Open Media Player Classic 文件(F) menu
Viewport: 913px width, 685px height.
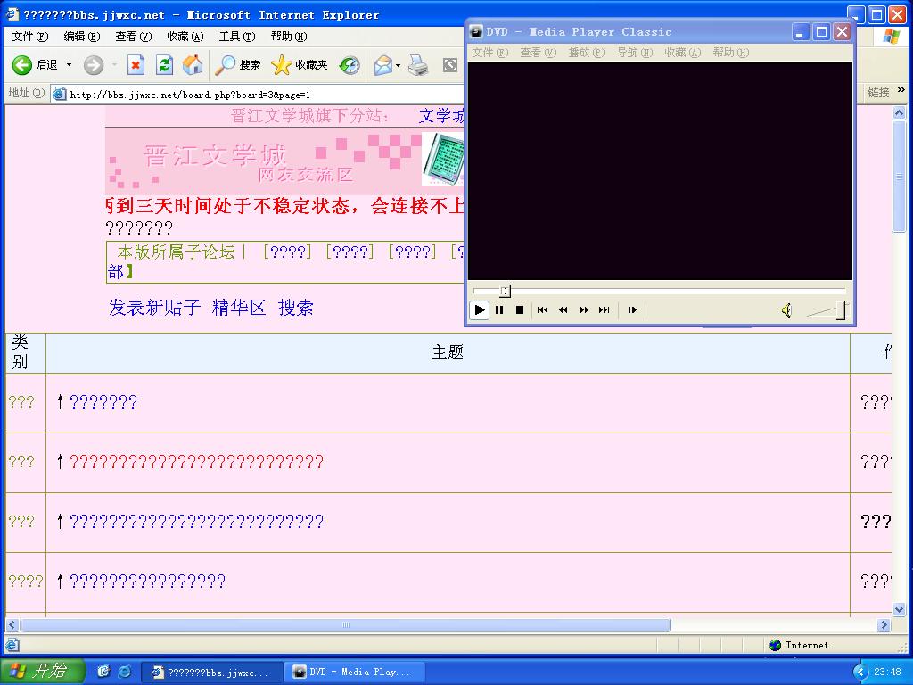click(489, 53)
